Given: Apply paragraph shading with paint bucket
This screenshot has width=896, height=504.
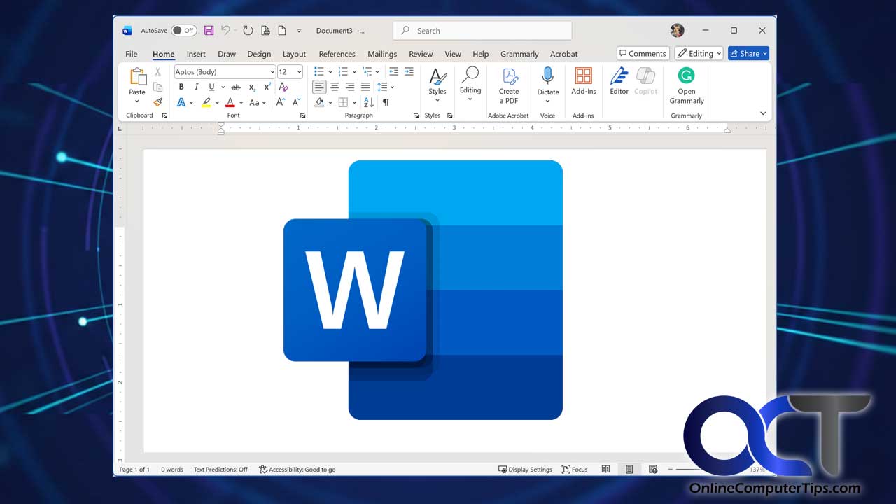Looking at the screenshot, I should point(319,102).
